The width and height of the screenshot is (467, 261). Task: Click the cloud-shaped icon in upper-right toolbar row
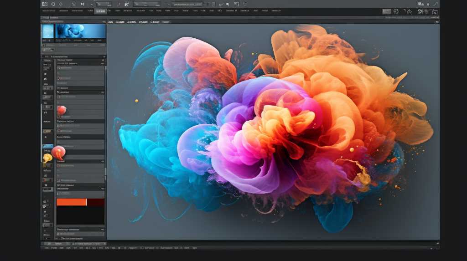click(410, 11)
